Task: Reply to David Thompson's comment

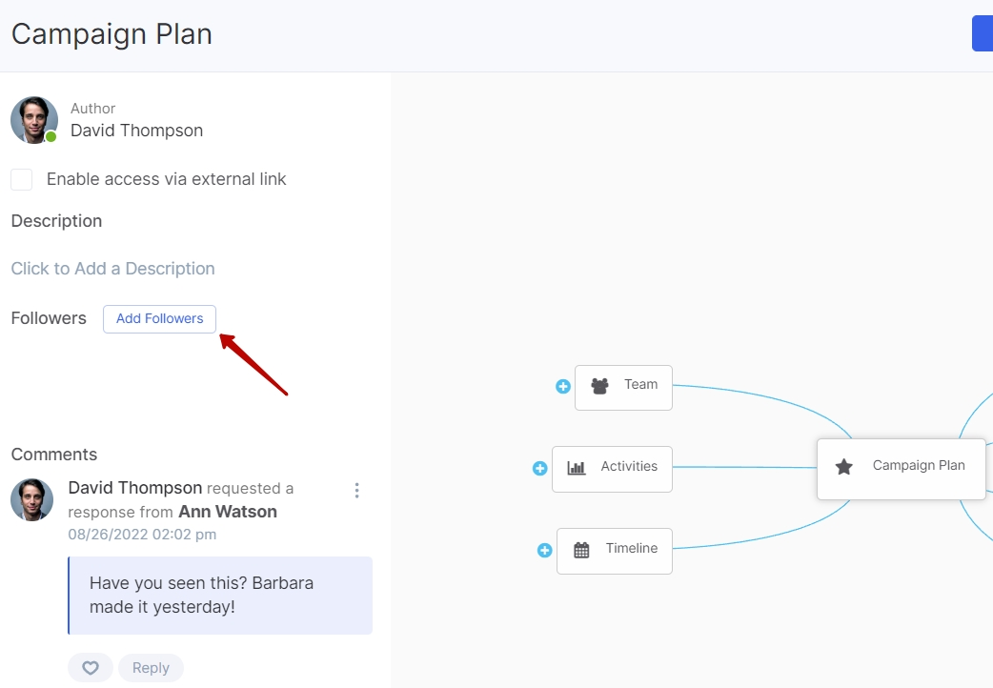Action: [151, 668]
